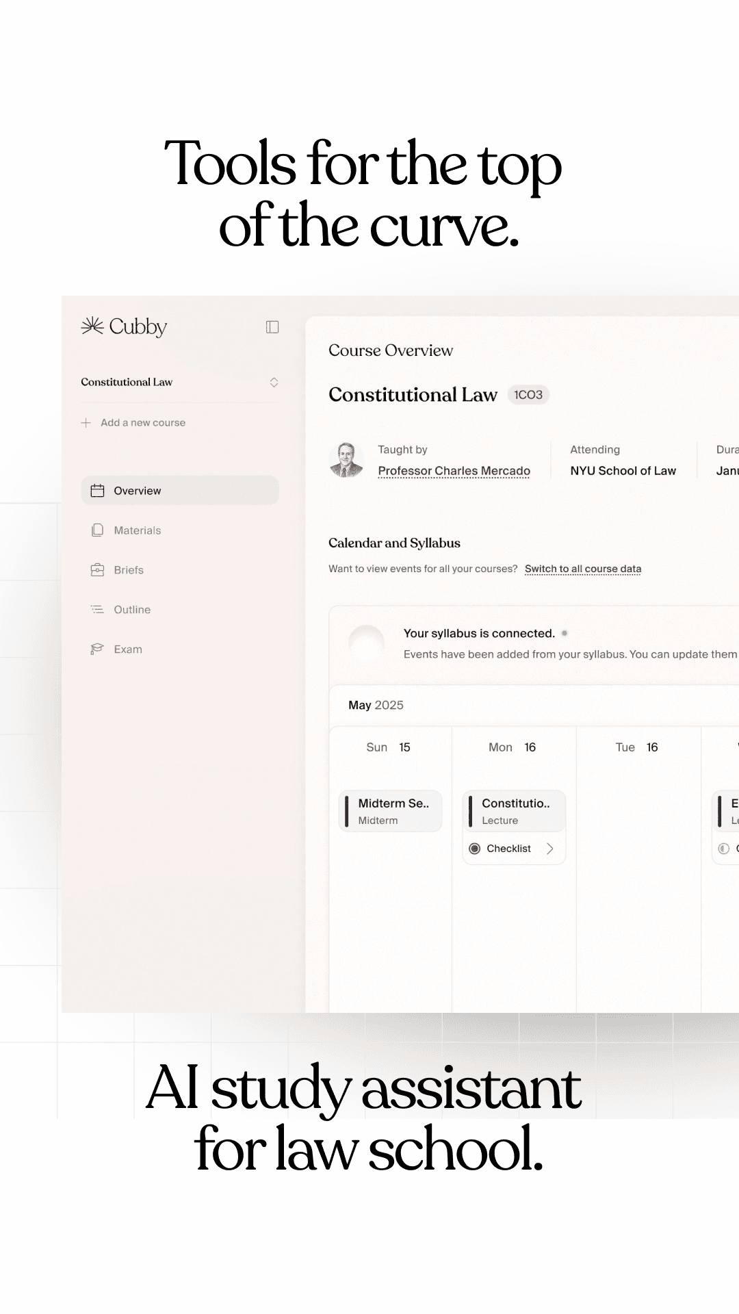Toggle the Checklist radio circle on Monday
Screen dimensions: 739x1314
click(x=475, y=849)
